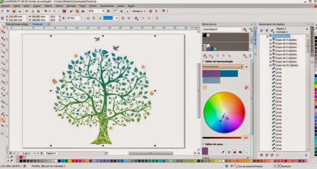Select the Zoom magnifier tool
317x169 pixels.
tap(2, 44)
